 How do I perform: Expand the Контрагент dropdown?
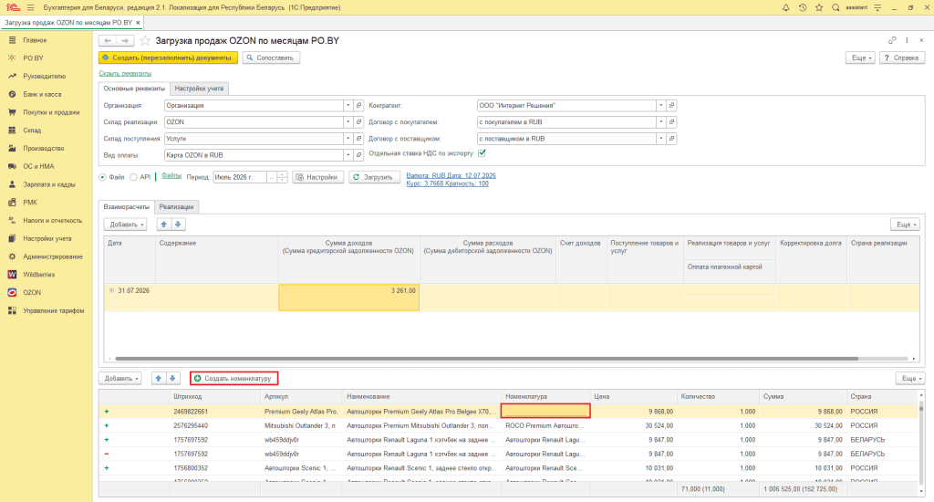coord(660,106)
